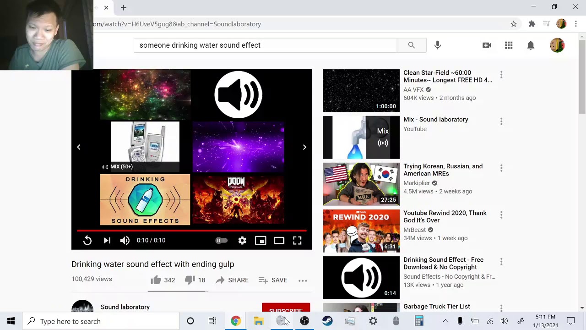Toggle the autoplay switch in the player

pos(221,240)
